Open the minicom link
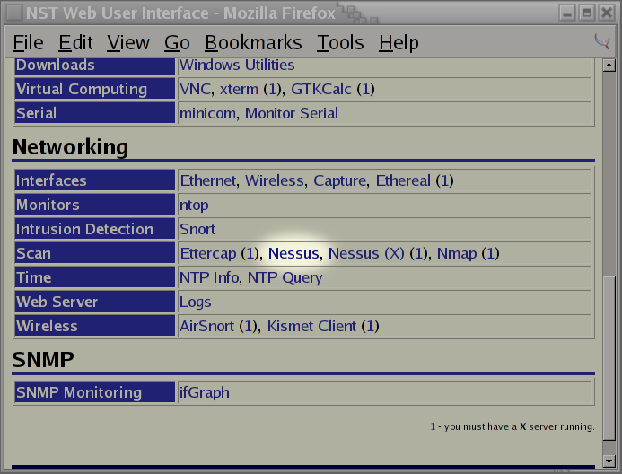Image resolution: width=622 pixels, height=474 pixels. click(x=207, y=113)
